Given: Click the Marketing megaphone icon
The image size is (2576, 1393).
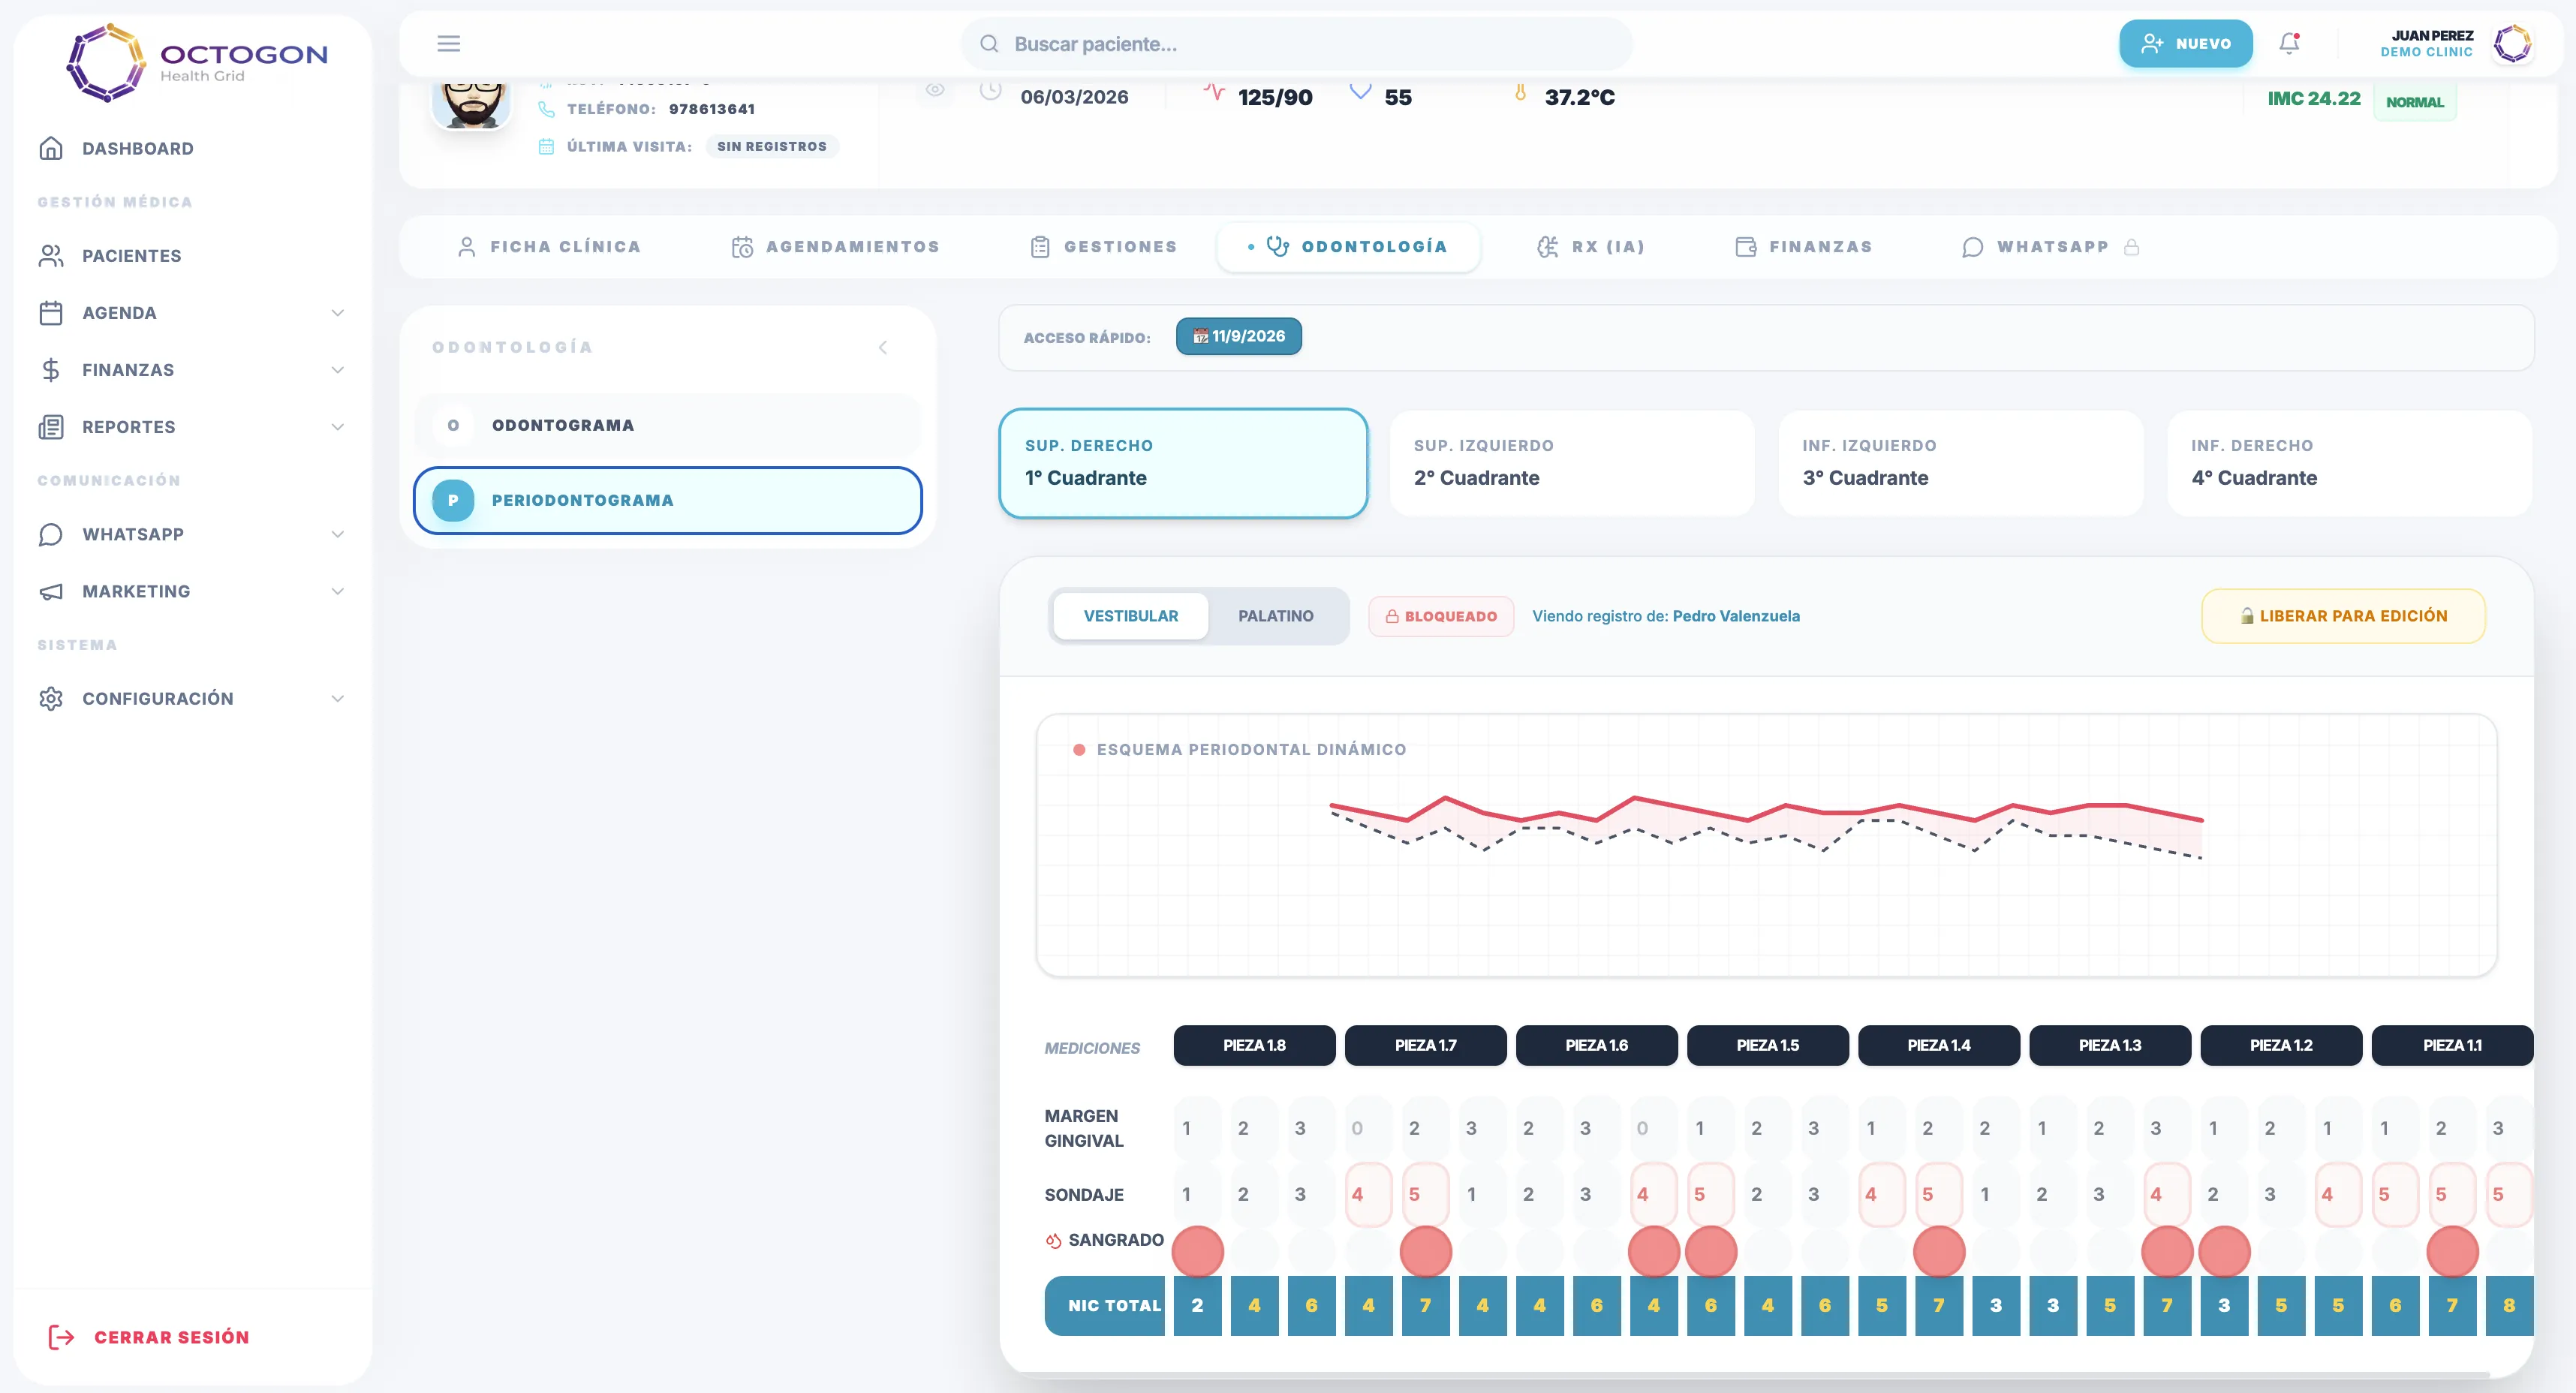Looking at the screenshot, I should [x=51, y=591].
